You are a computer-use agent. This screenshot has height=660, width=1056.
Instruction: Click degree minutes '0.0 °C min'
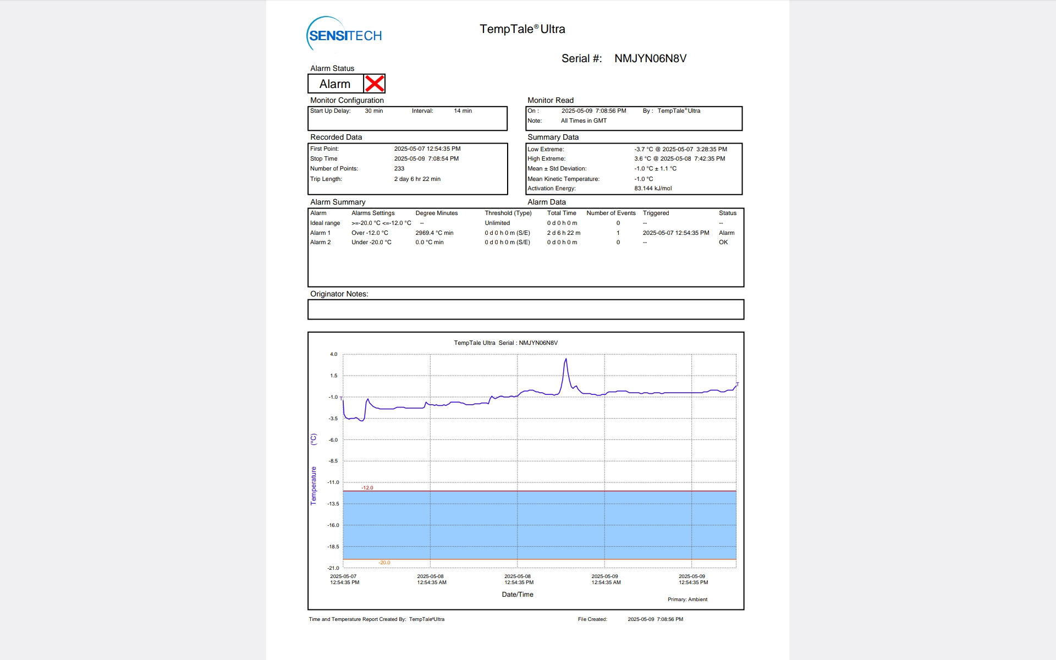click(x=429, y=243)
